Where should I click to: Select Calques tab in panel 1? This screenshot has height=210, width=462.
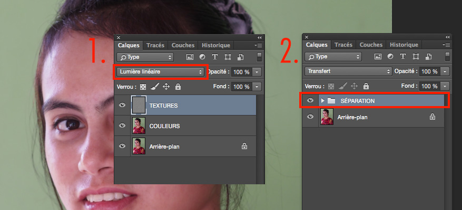pos(129,45)
